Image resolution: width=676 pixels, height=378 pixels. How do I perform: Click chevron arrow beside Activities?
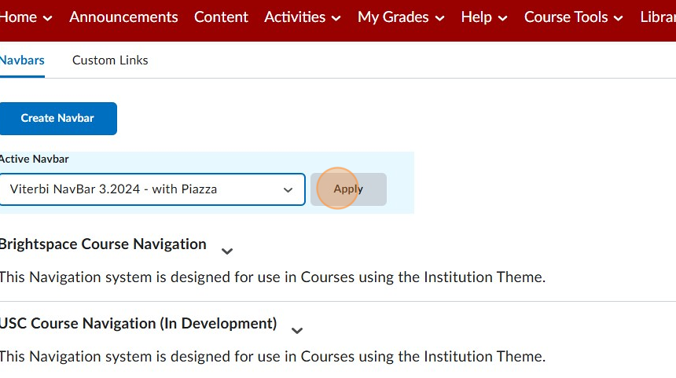pyautogui.click(x=336, y=18)
